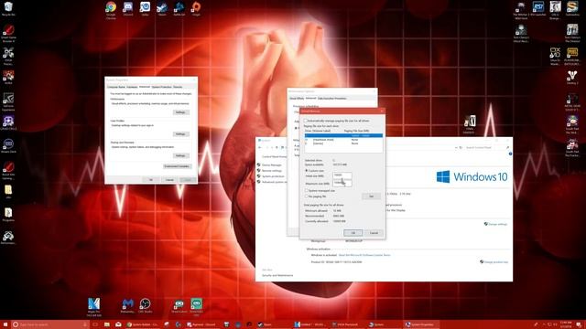Select the Custom size radio button
Image resolution: width=586 pixels, height=329 pixels.
[x=307, y=171]
